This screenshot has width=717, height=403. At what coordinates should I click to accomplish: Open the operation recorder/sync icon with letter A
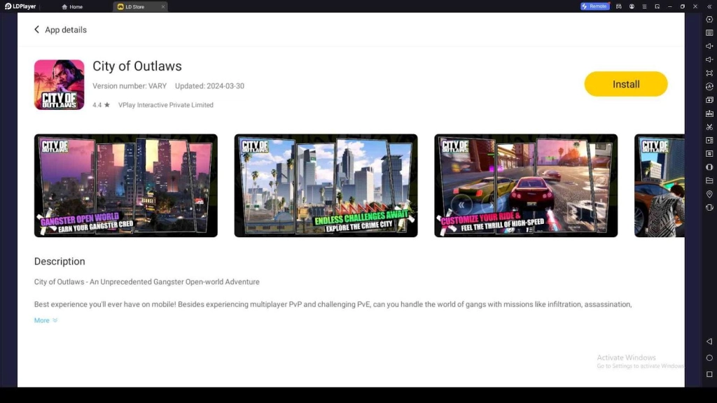pyautogui.click(x=709, y=86)
